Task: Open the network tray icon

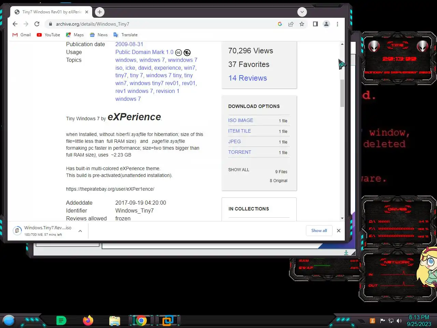Action: [391, 320]
